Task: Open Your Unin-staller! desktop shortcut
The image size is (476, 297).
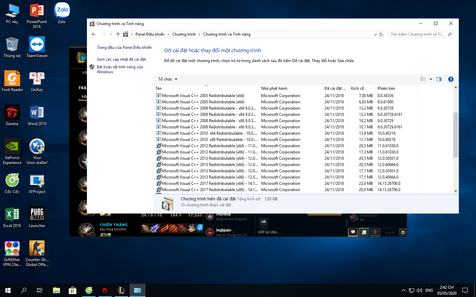Action: click(x=37, y=152)
